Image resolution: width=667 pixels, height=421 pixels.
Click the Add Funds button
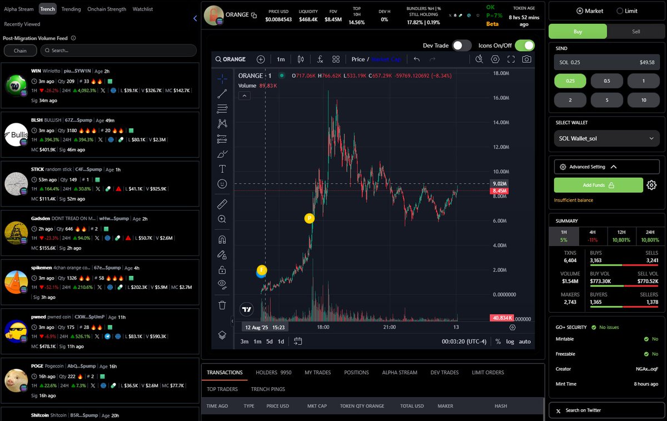pyautogui.click(x=599, y=185)
